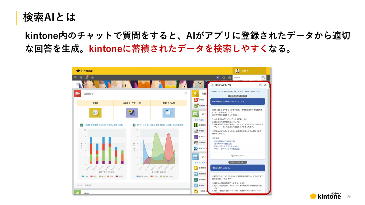This screenshot has height=205, width=365.
Task: Click the speech bubble スペース section icon
Action: (195, 114)
